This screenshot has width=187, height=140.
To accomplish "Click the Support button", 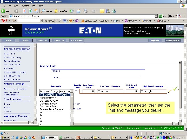I will 155,40.
